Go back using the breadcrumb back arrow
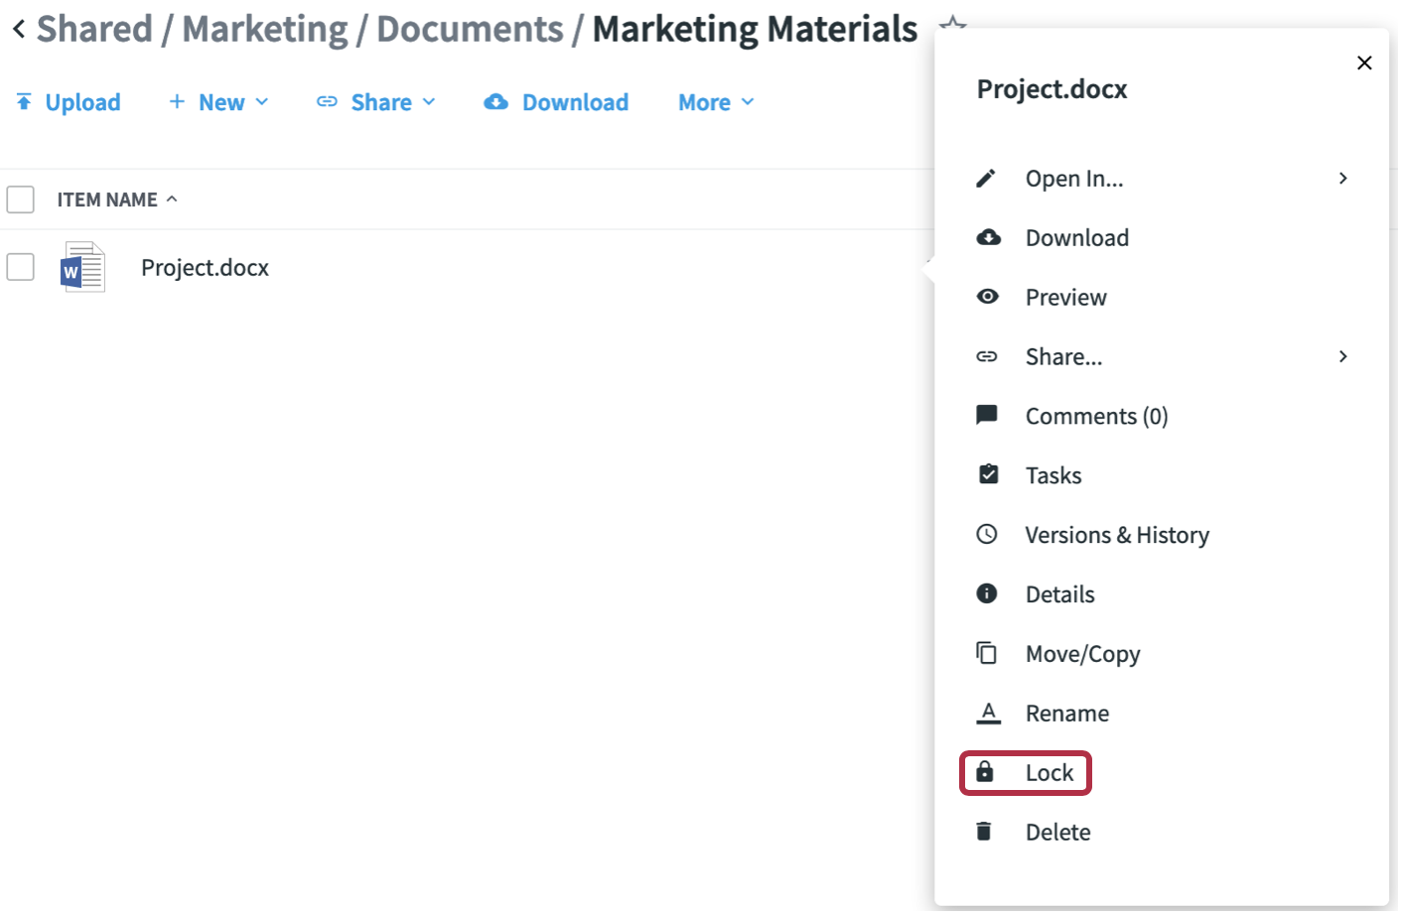The height and width of the screenshot is (917, 1402). coord(19,30)
